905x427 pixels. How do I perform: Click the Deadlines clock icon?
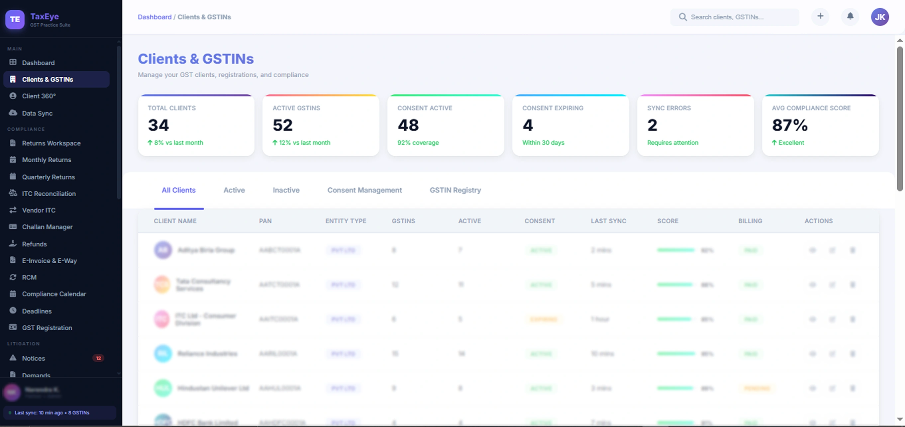[x=13, y=310]
